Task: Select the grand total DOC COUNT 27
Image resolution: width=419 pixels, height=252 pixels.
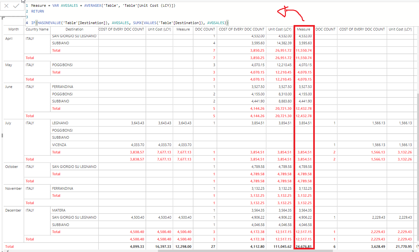Action: pyautogui.click(x=213, y=247)
